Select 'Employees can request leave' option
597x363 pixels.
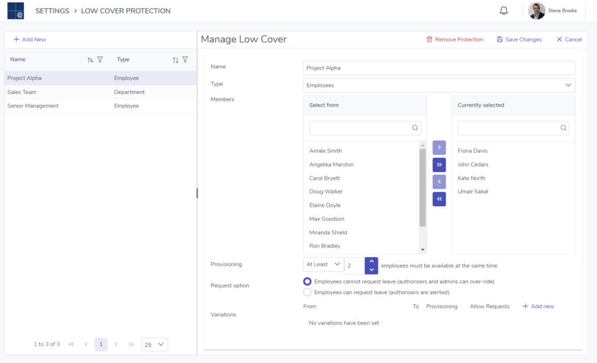pyautogui.click(x=307, y=292)
